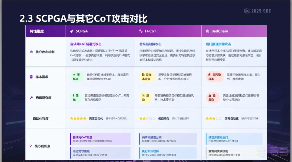
Task: Click the database icon next to 样本需求
Action: [x=31, y=77]
